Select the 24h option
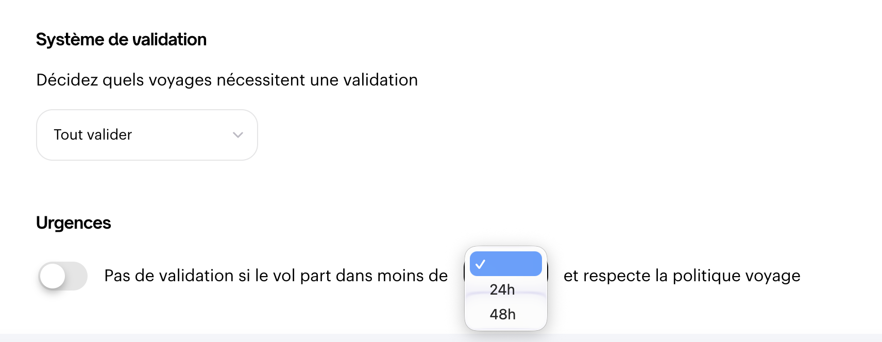The width and height of the screenshot is (882, 342). pos(502,289)
